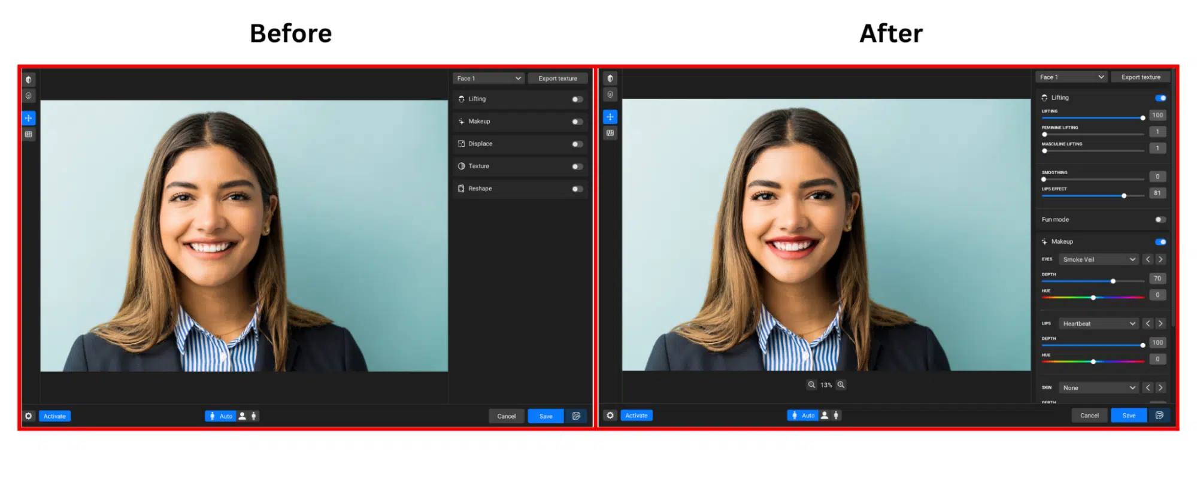The width and height of the screenshot is (1197, 479).
Task: Select the move tool in Before panel
Action: point(29,118)
